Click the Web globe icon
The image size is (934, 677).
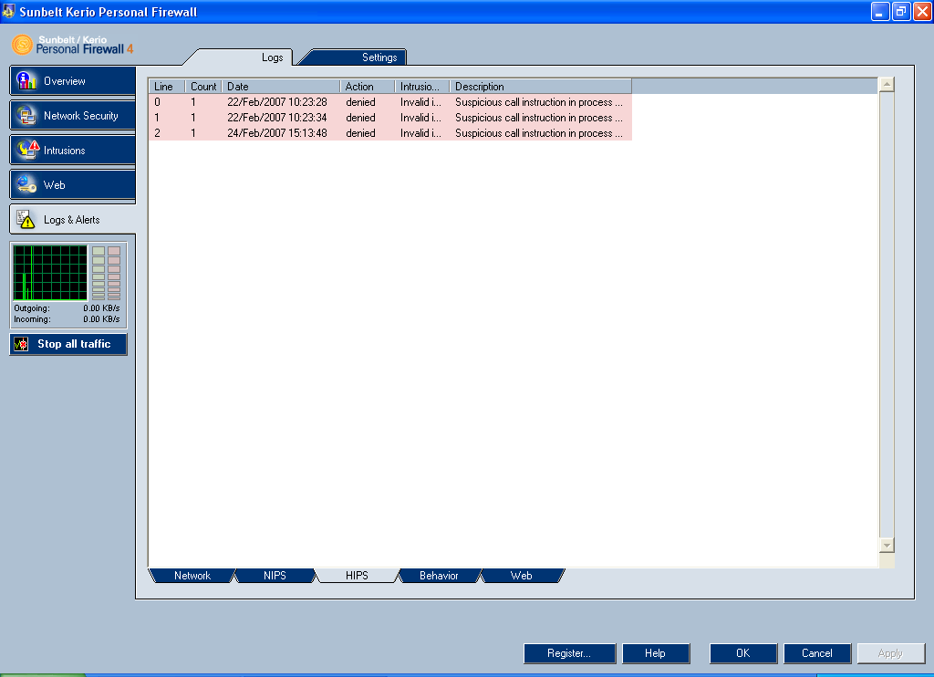(27, 185)
